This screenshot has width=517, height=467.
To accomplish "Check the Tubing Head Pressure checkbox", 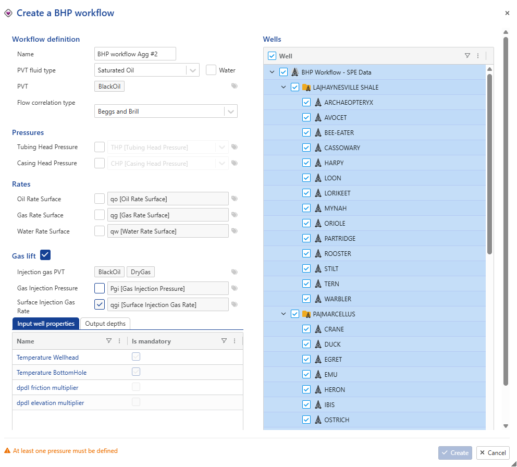I will coord(100,147).
